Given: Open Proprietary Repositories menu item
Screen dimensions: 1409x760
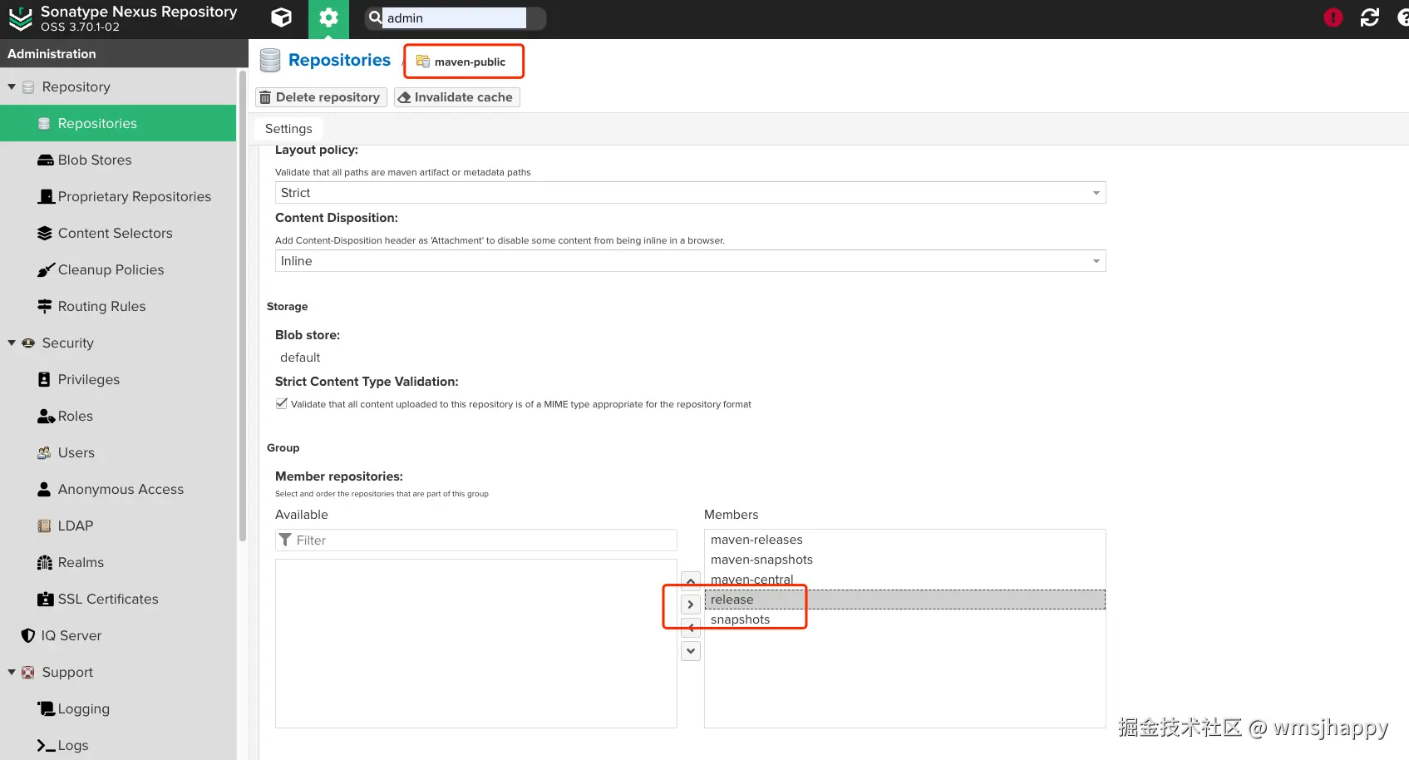Looking at the screenshot, I should coord(118,196).
